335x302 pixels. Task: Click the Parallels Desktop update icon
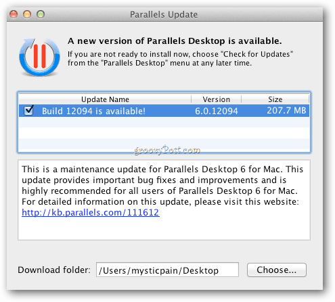(x=39, y=57)
